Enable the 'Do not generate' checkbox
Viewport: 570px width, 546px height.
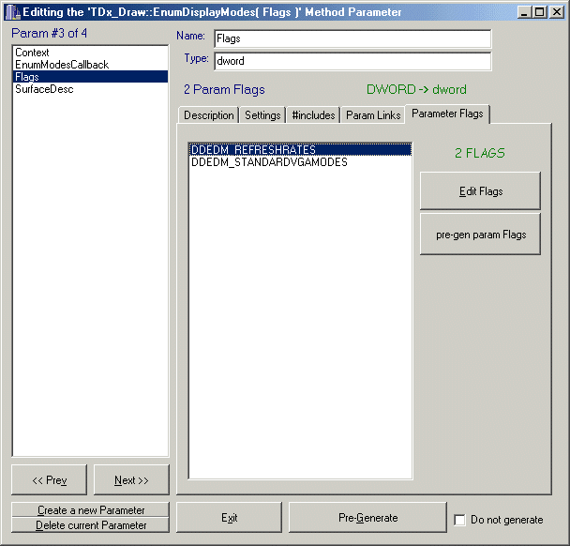point(459,520)
